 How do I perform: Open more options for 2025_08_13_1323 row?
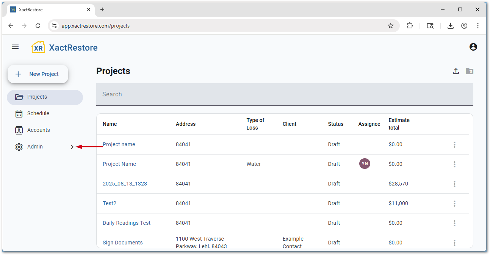(454, 184)
